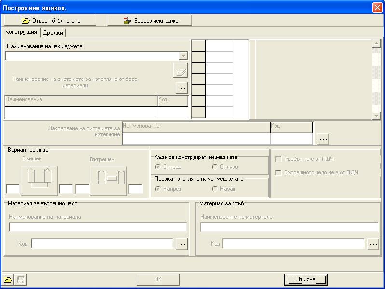The image size is (385, 289).
Task: Click the Базово чекмедже button
Action: click(150, 21)
